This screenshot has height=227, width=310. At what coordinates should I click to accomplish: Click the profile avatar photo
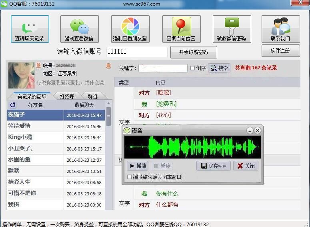point(22,75)
